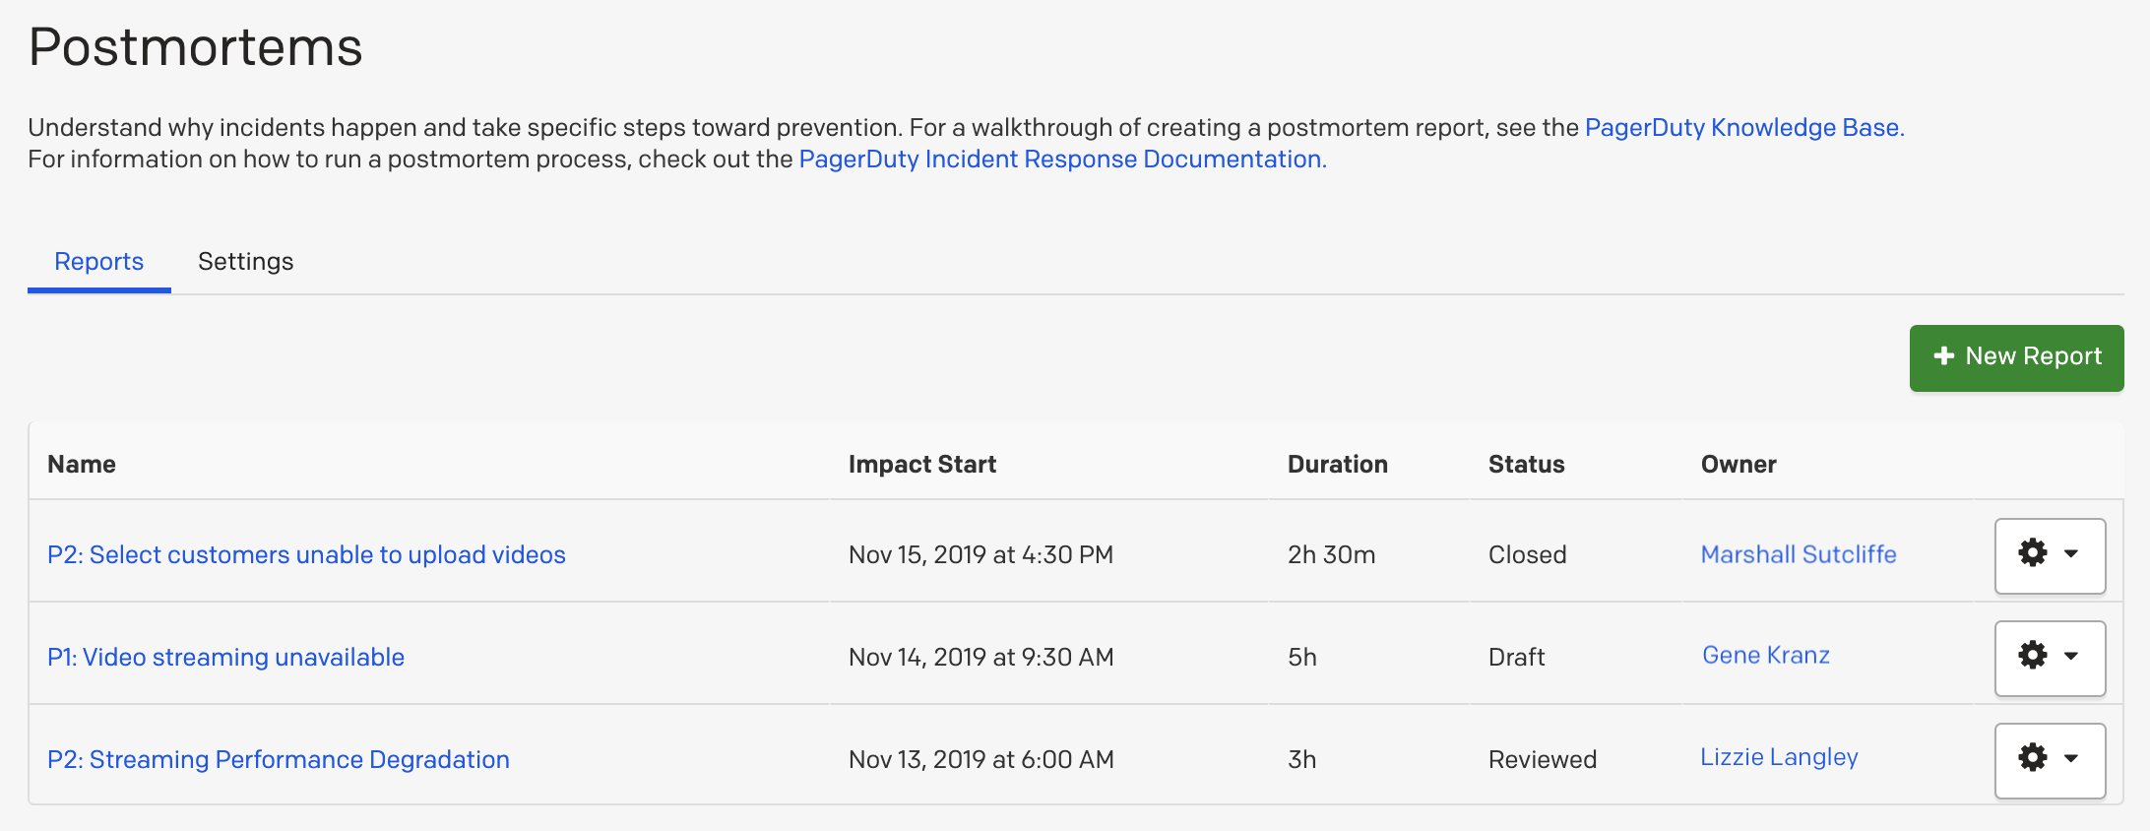Viewport: 2150px width, 831px height.
Task: View owner Marshall Sutcliffe's profile
Action: click(1798, 555)
